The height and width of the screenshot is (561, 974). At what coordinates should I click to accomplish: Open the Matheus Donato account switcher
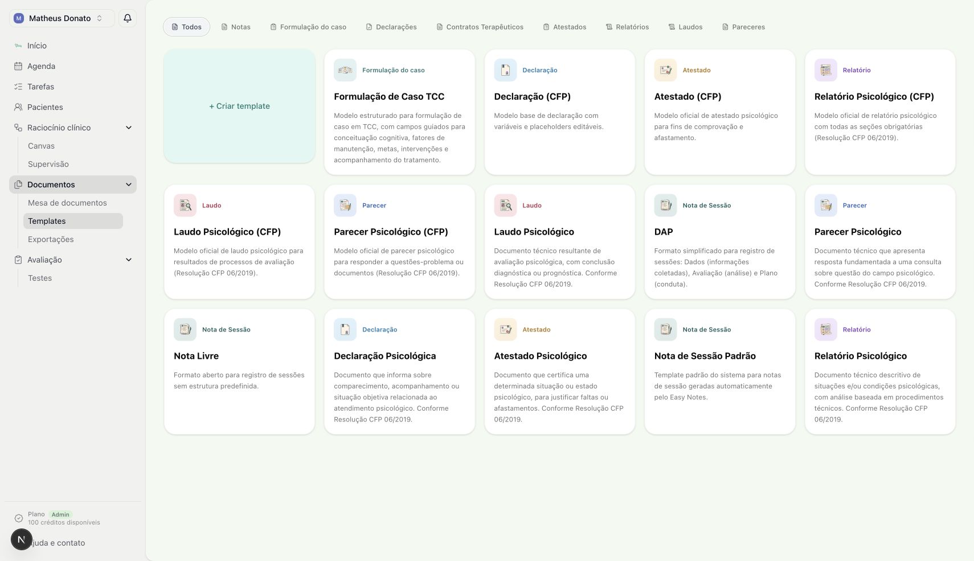point(62,18)
